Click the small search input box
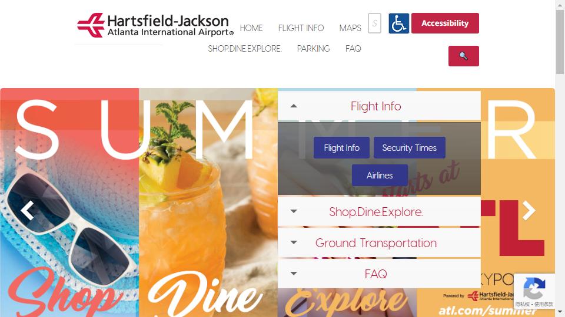 [x=374, y=23]
